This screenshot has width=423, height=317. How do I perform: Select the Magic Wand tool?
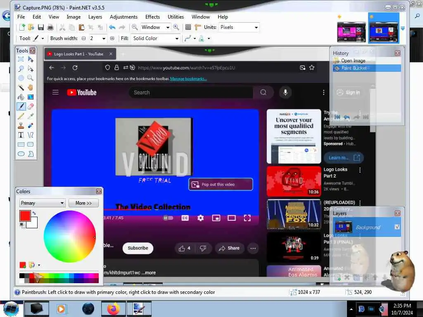(x=21, y=88)
